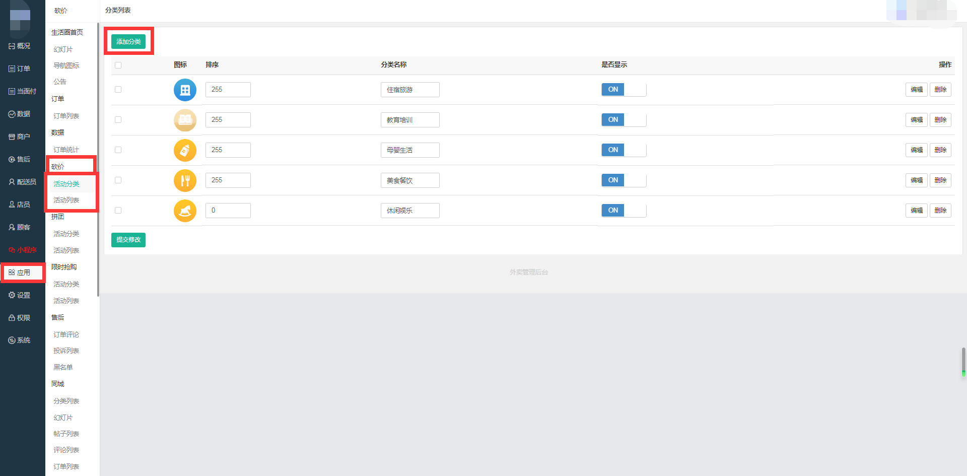
Task: Delete the 美食餐饮 category row
Action: [940, 180]
